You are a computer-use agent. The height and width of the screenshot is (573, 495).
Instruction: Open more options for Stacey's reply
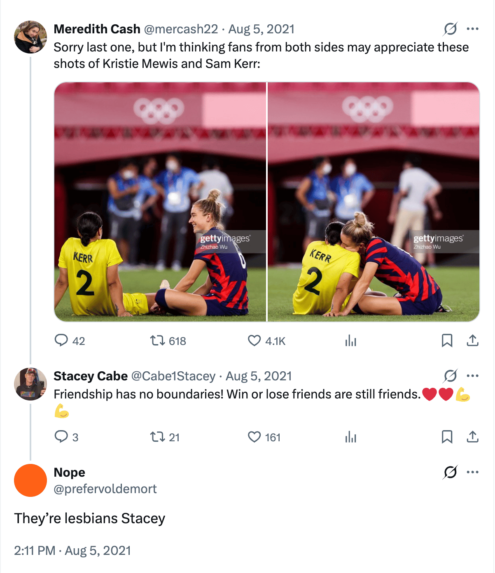click(472, 376)
